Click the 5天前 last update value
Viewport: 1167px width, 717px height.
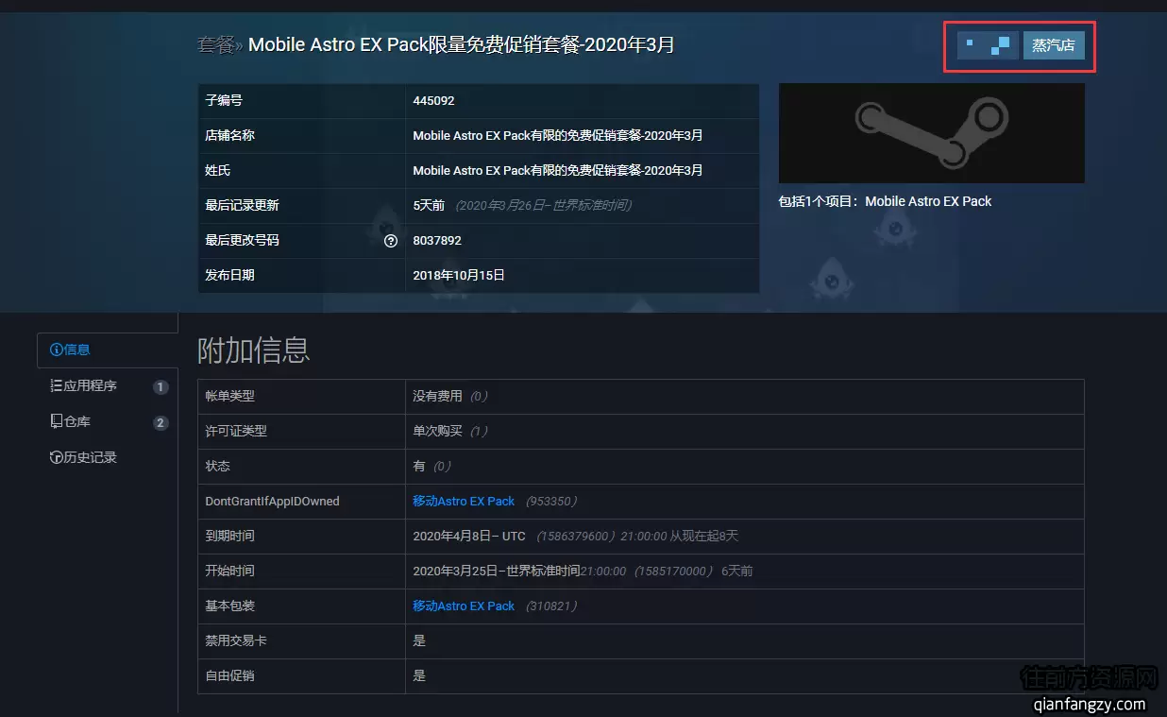[429, 205]
